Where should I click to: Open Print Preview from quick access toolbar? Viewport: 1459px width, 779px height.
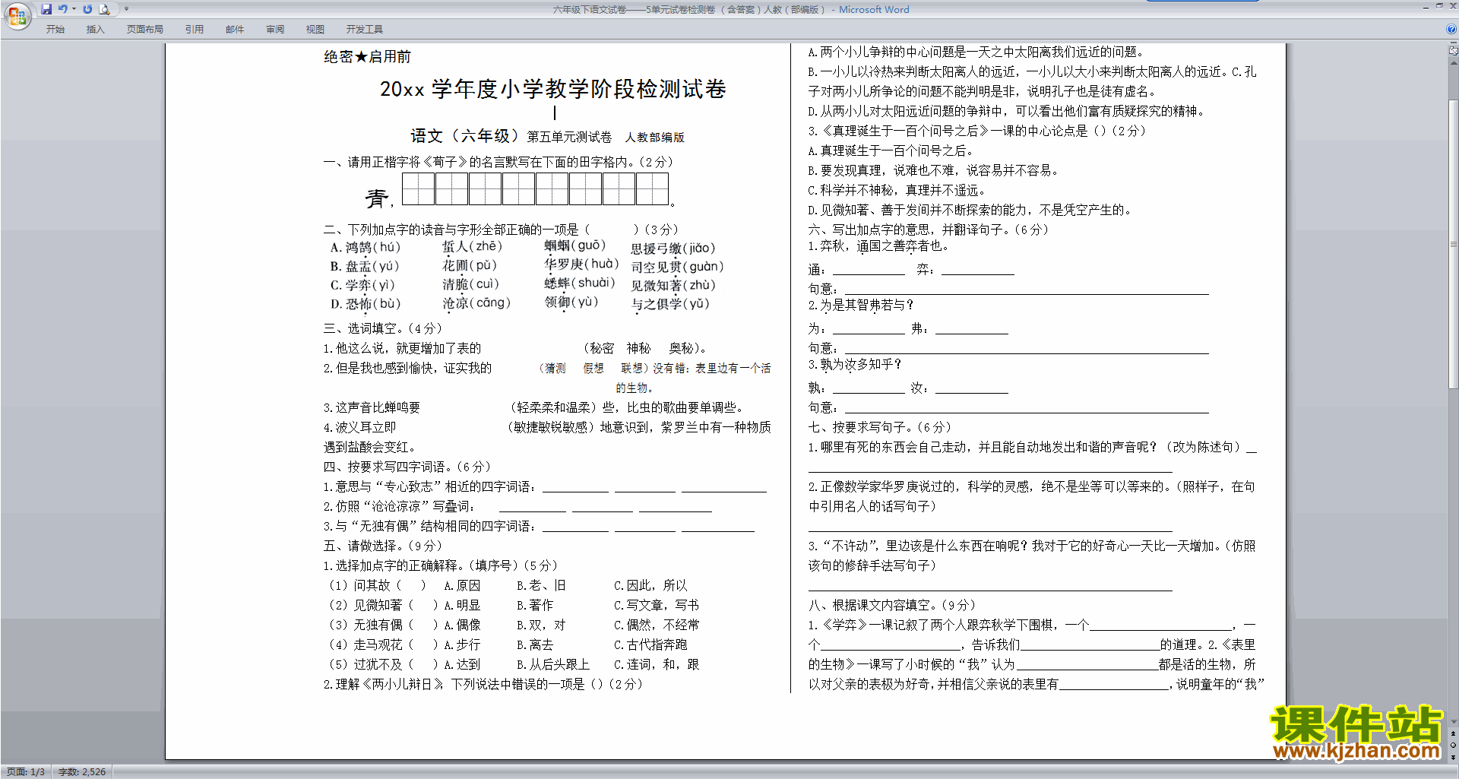105,9
